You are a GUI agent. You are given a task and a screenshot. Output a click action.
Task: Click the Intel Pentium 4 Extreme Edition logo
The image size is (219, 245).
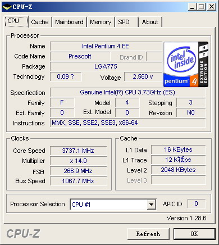click(x=186, y=65)
